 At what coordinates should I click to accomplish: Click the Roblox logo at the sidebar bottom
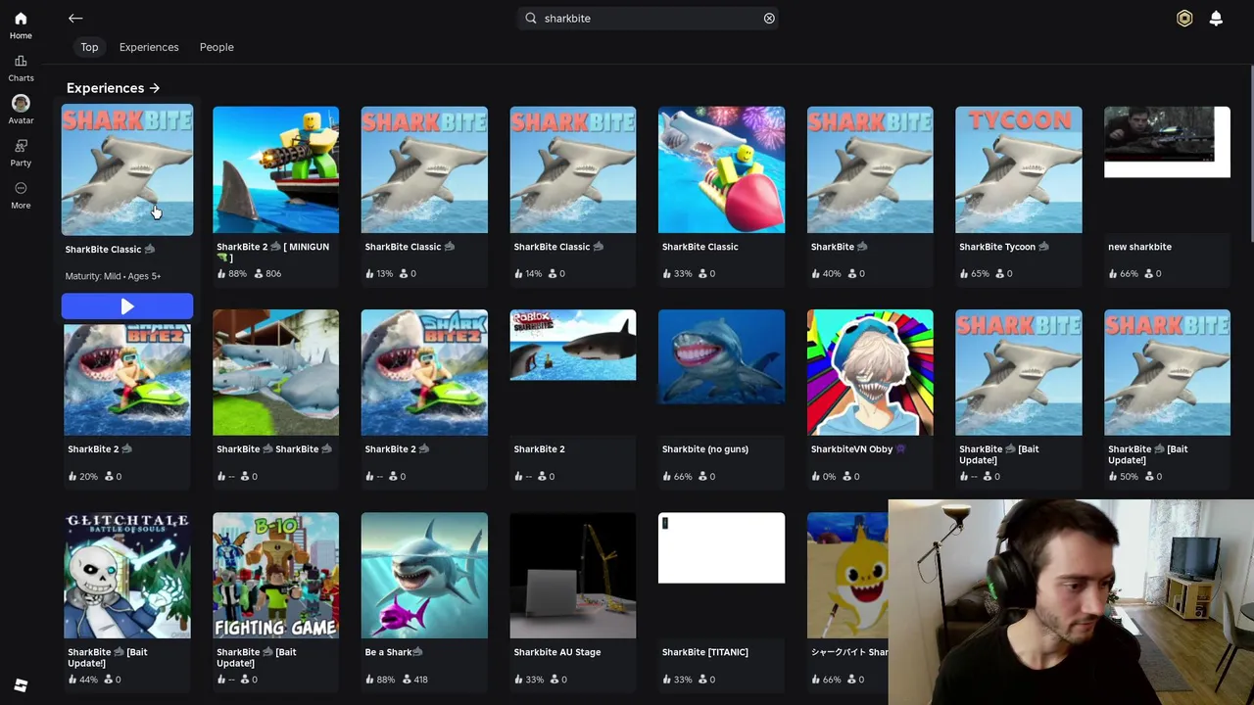point(21,685)
